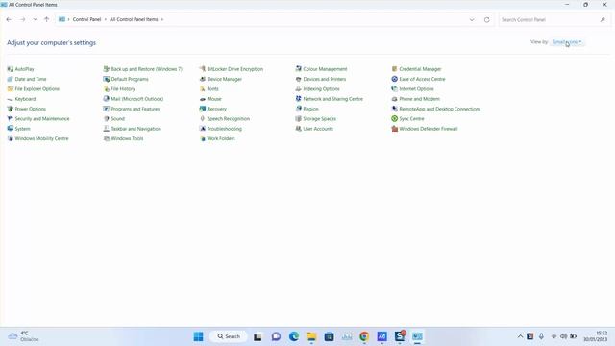Open the AutoPlay icon
Viewport: 615px width, 346px height.
(11, 69)
